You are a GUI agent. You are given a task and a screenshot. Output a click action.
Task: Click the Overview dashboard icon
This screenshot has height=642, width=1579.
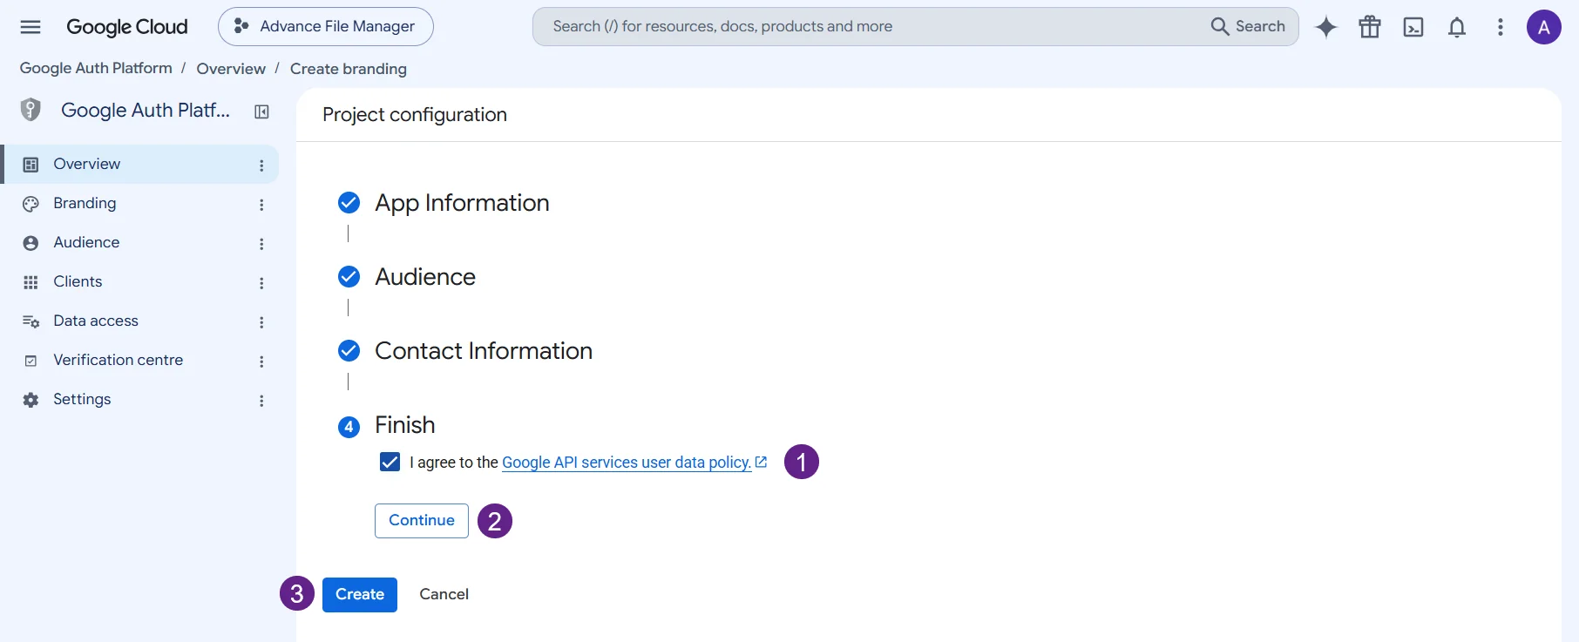(x=30, y=165)
